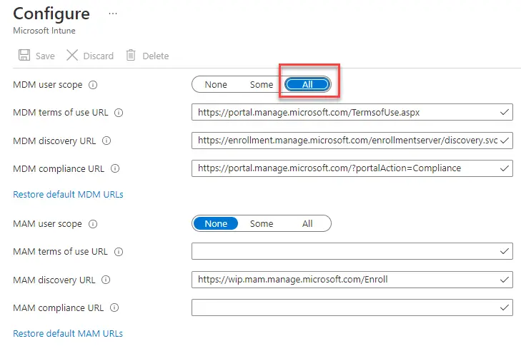Click checkmark in MAM terms of use URL field

pos(505,251)
